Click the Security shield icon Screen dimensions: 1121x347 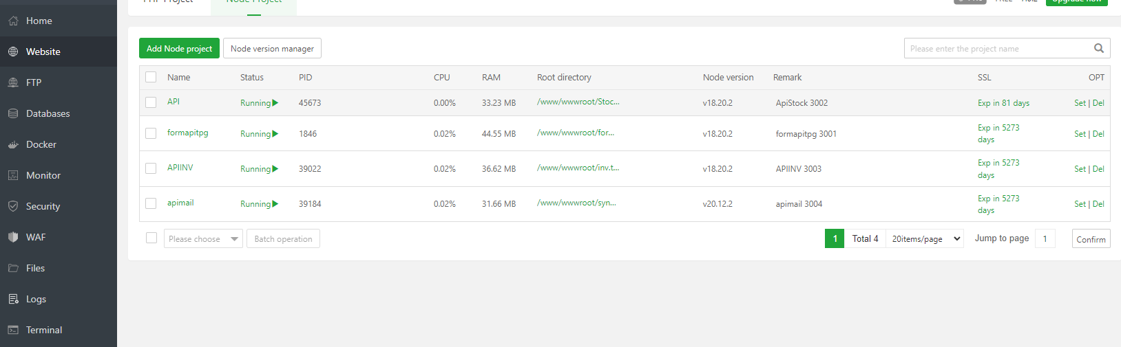pos(13,206)
